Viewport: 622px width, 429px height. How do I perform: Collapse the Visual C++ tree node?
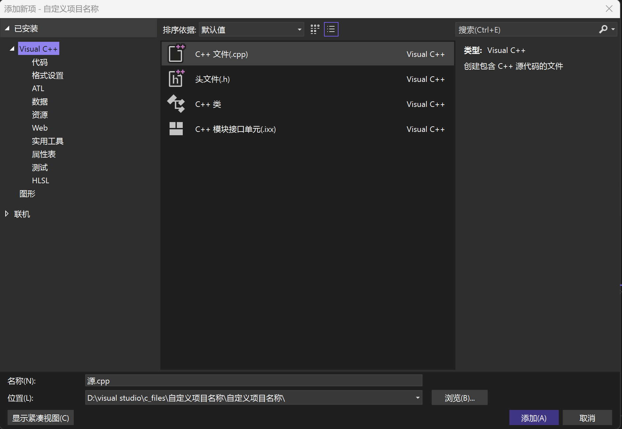pyautogui.click(x=12, y=49)
